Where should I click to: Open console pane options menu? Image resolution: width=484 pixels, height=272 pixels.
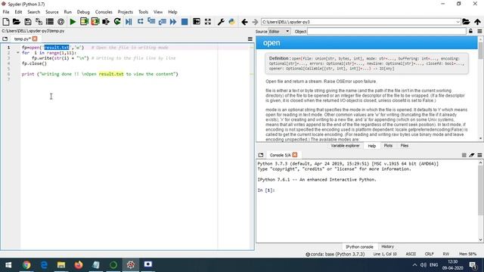[x=479, y=155]
